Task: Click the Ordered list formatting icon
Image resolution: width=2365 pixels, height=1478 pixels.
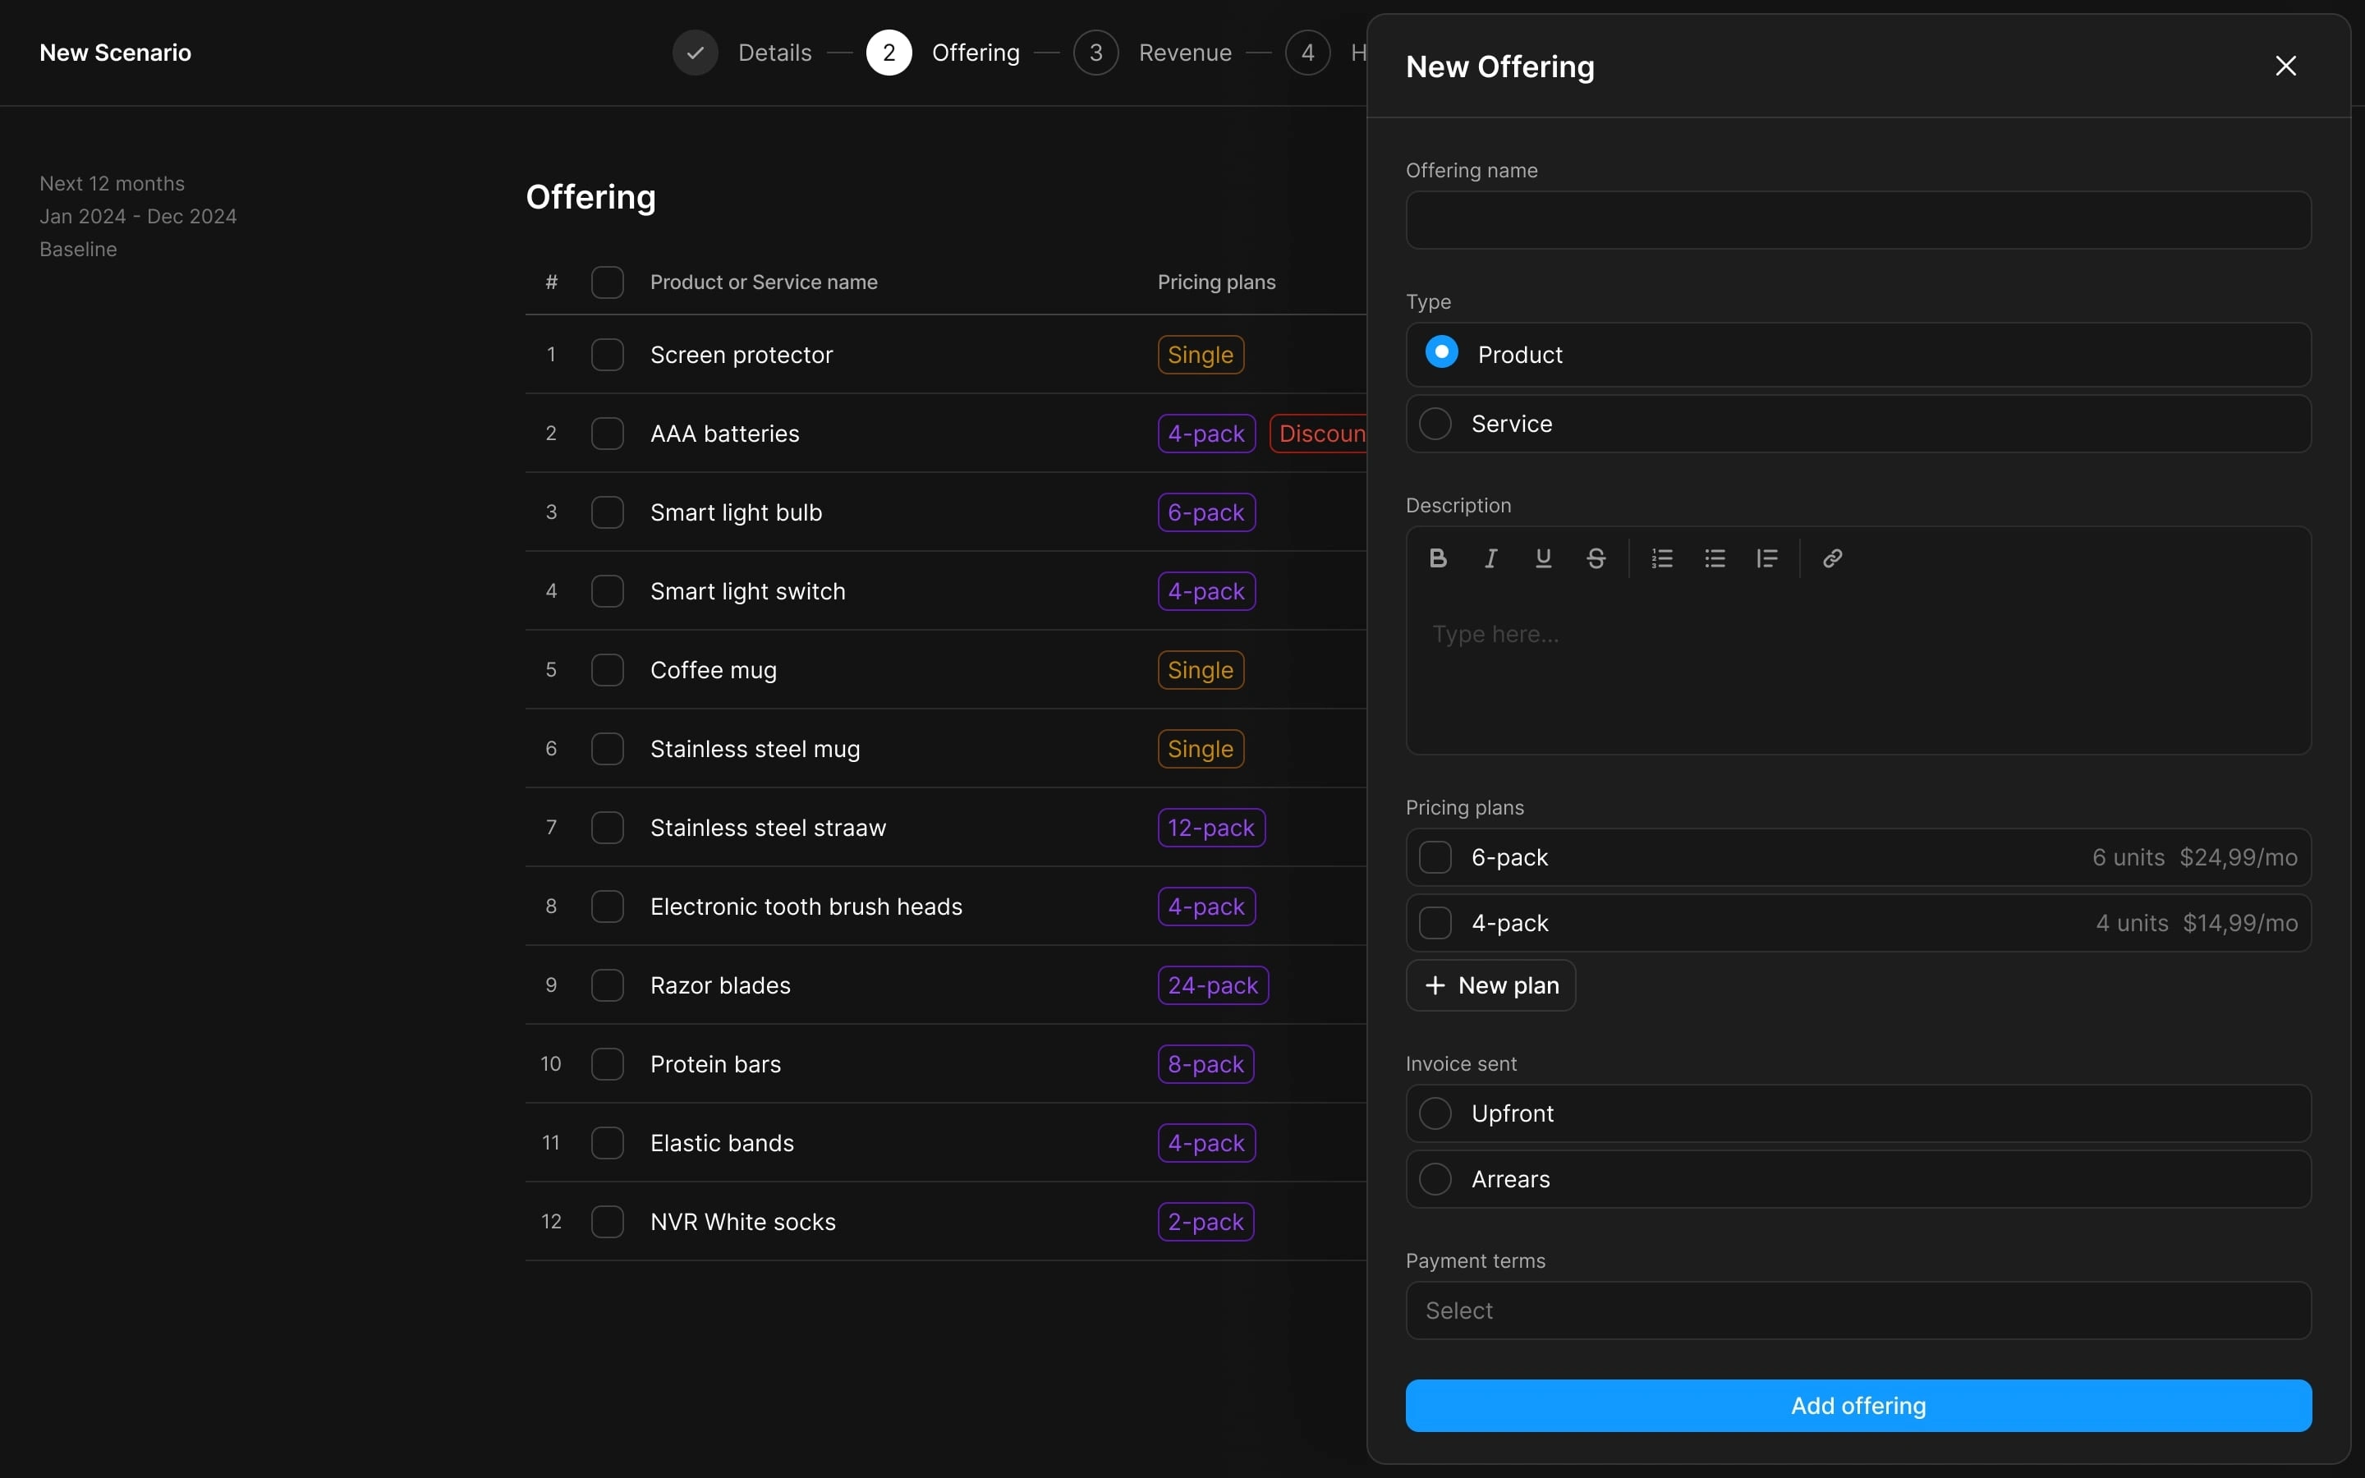Action: pos(1662,558)
